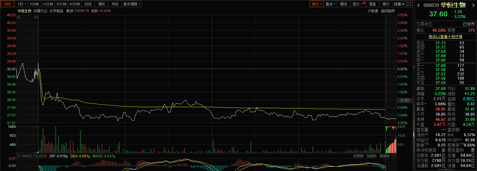This screenshot has height=171, width=477.
Task: Click 换指标 to change indicator
Action: tap(385, 156)
